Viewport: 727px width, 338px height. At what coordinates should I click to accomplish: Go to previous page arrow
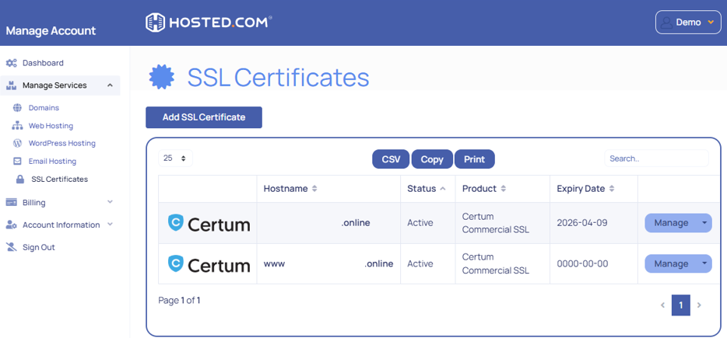(x=662, y=305)
